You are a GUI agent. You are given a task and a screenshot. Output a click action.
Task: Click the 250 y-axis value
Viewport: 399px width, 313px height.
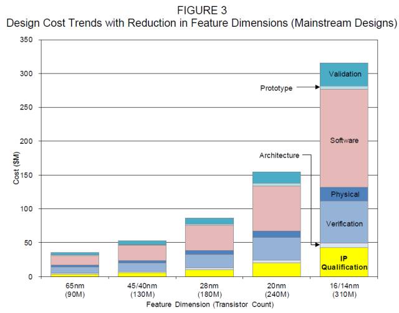tap(26, 107)
